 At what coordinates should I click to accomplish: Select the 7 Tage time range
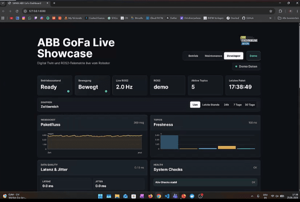[238, 105]
